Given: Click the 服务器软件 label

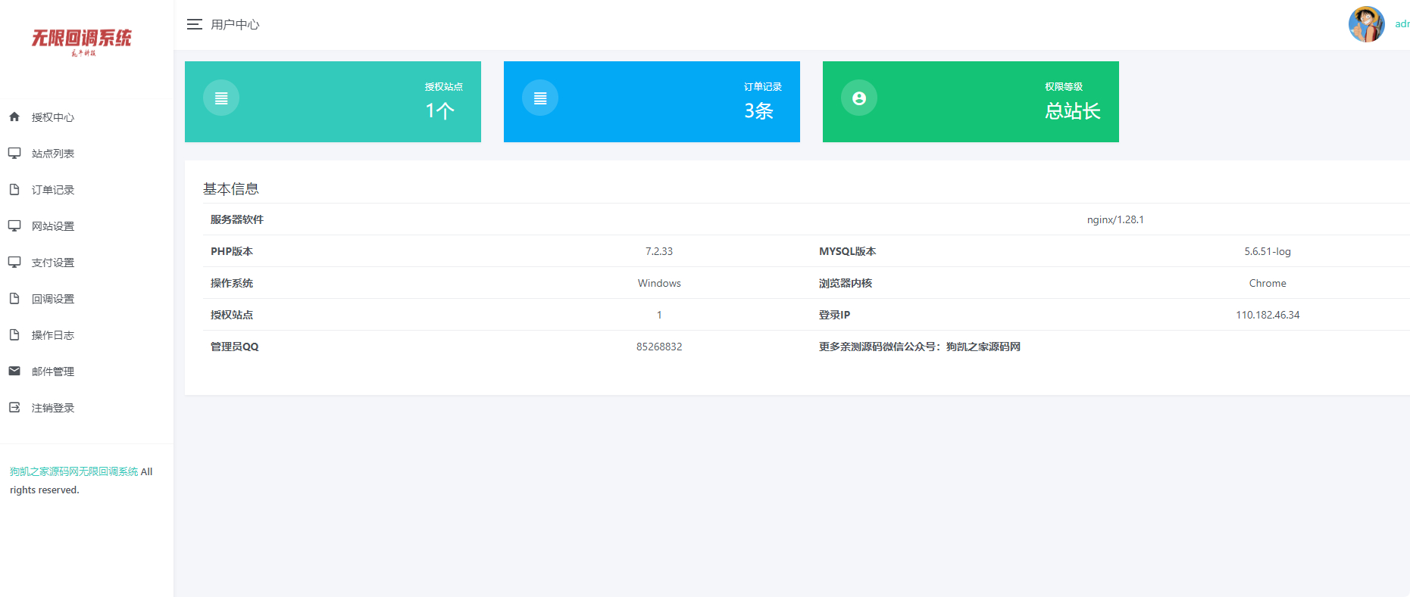Looking at the screenshot, I should click(x=237, y=219).
